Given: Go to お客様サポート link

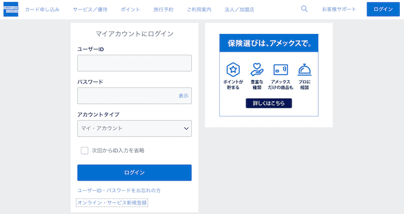Looking at the screenshot, I should (x=339, y=10).
